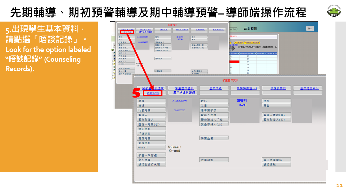Click 行動電話 field label in the enlarged window
The height and width of the screenshot is (194, 346).
[x=151, y=110]
